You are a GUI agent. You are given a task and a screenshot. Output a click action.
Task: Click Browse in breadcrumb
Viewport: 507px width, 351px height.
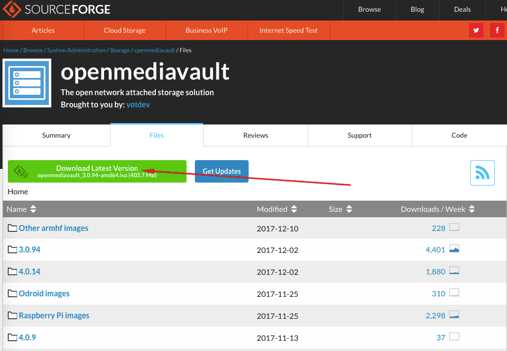point(33,50)
